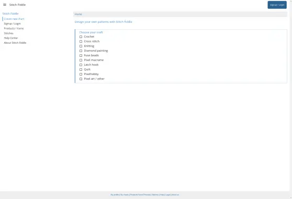Click the Signup / Login button
This screenshot has width=292, height=199.
[277, 5]
